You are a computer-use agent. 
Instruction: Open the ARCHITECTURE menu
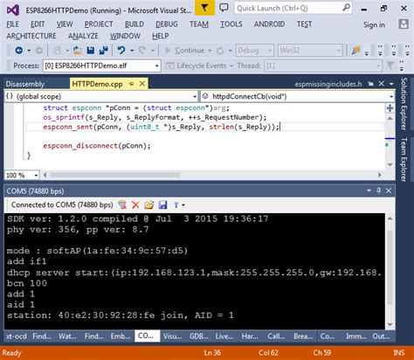click(x=31, y=36)
